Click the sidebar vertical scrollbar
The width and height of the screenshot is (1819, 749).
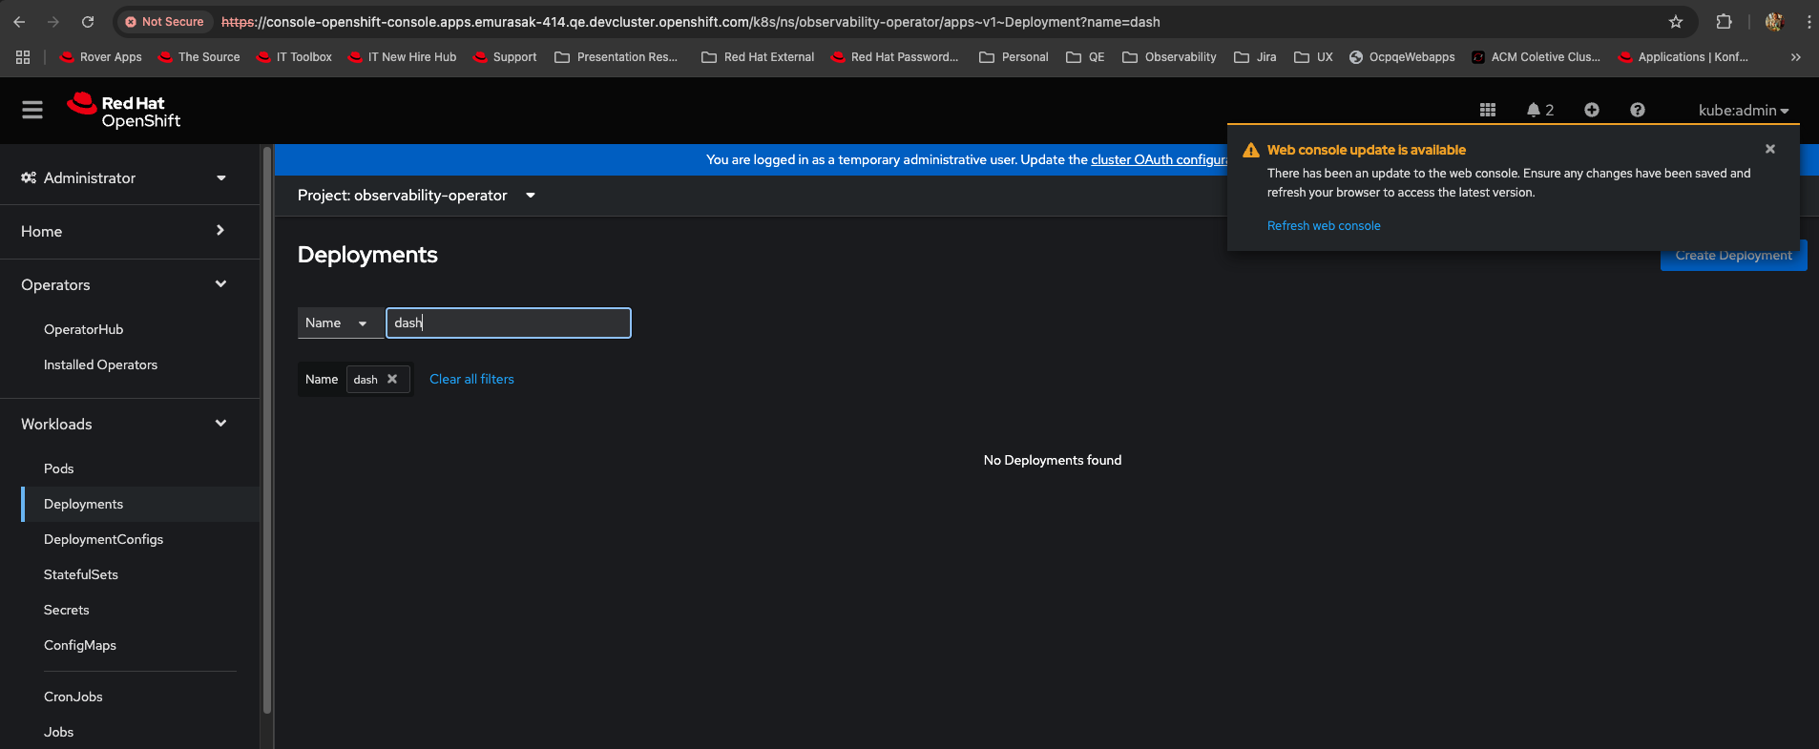[x=267, y=429]
